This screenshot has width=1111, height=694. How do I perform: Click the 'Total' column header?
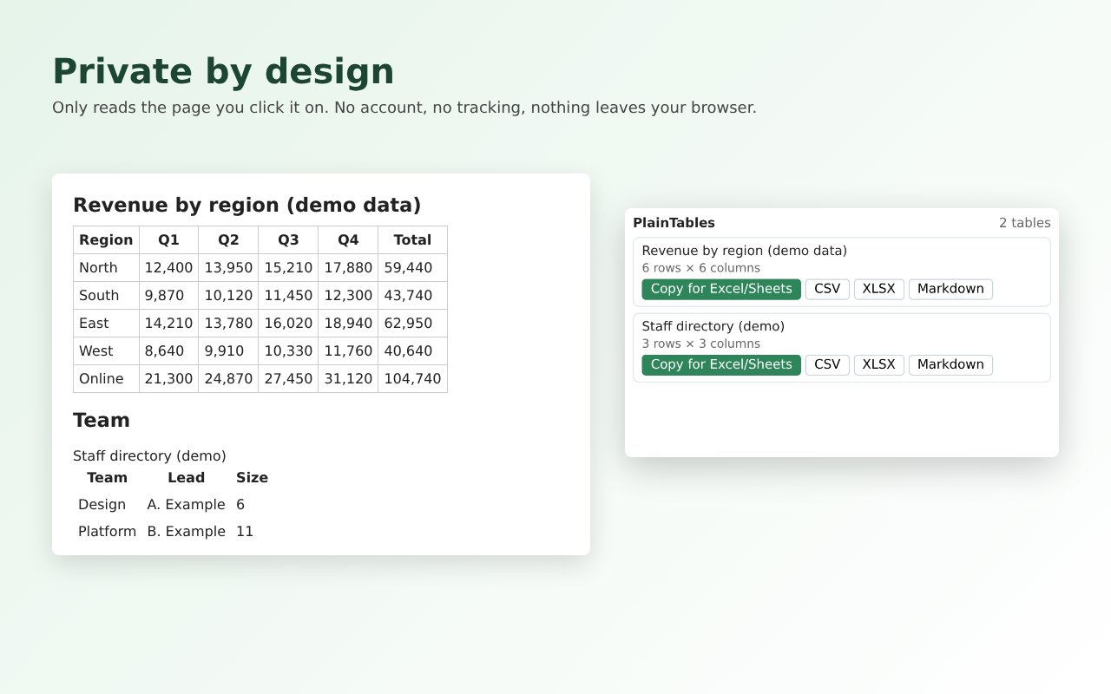point(412,240)
